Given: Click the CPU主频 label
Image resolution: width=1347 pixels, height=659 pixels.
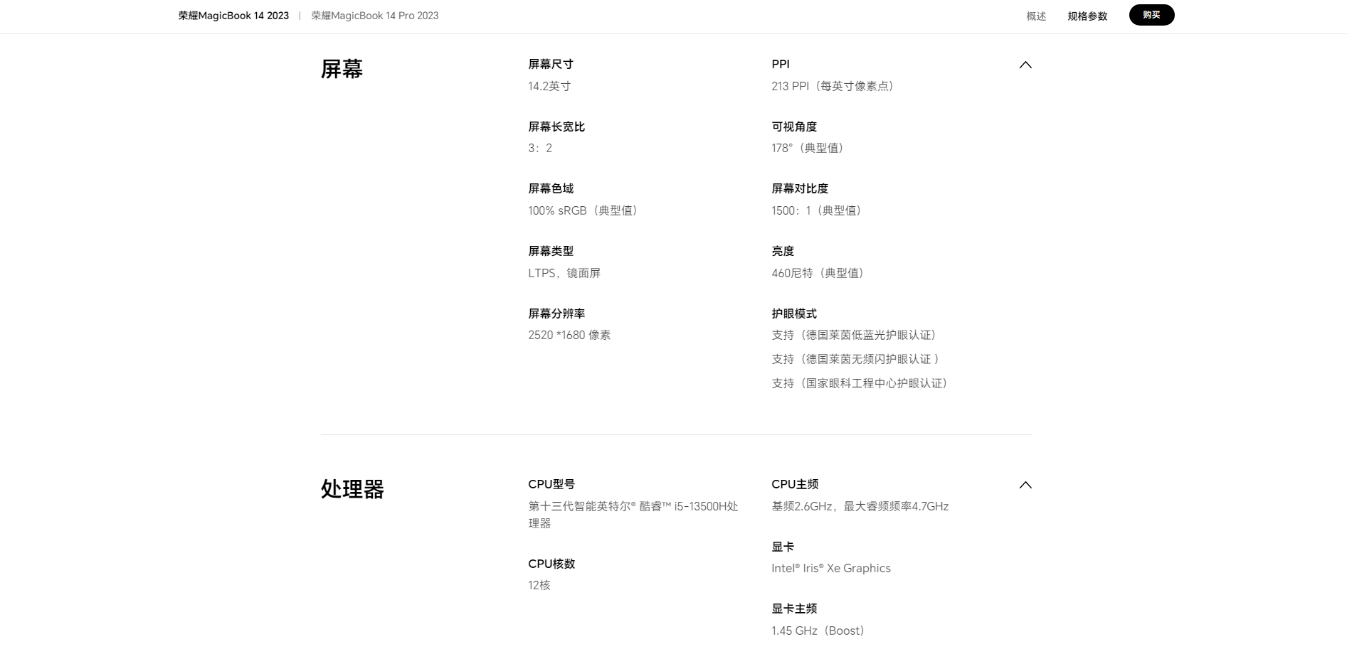Looking at the screenshot, I should tap(795, 484).
